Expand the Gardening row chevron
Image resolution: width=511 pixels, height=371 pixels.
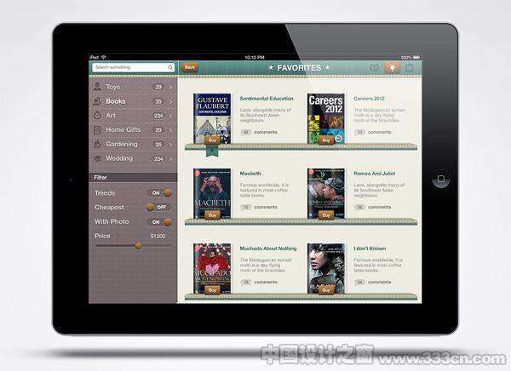[x=171, y=145]
